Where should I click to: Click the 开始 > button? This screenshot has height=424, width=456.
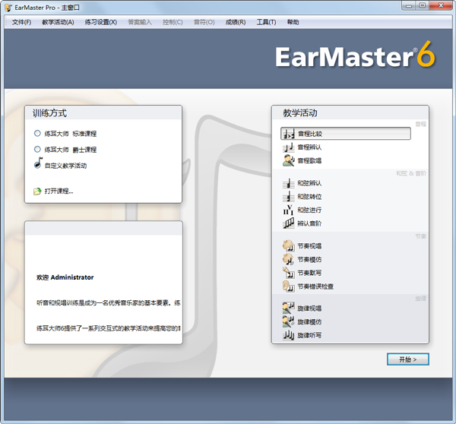pyautogui.click(x=407, y=359)
